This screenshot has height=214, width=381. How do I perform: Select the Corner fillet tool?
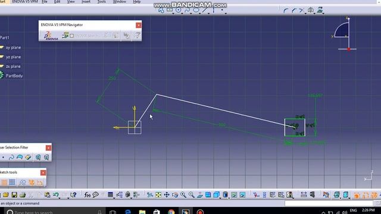(x=286, y=11)
